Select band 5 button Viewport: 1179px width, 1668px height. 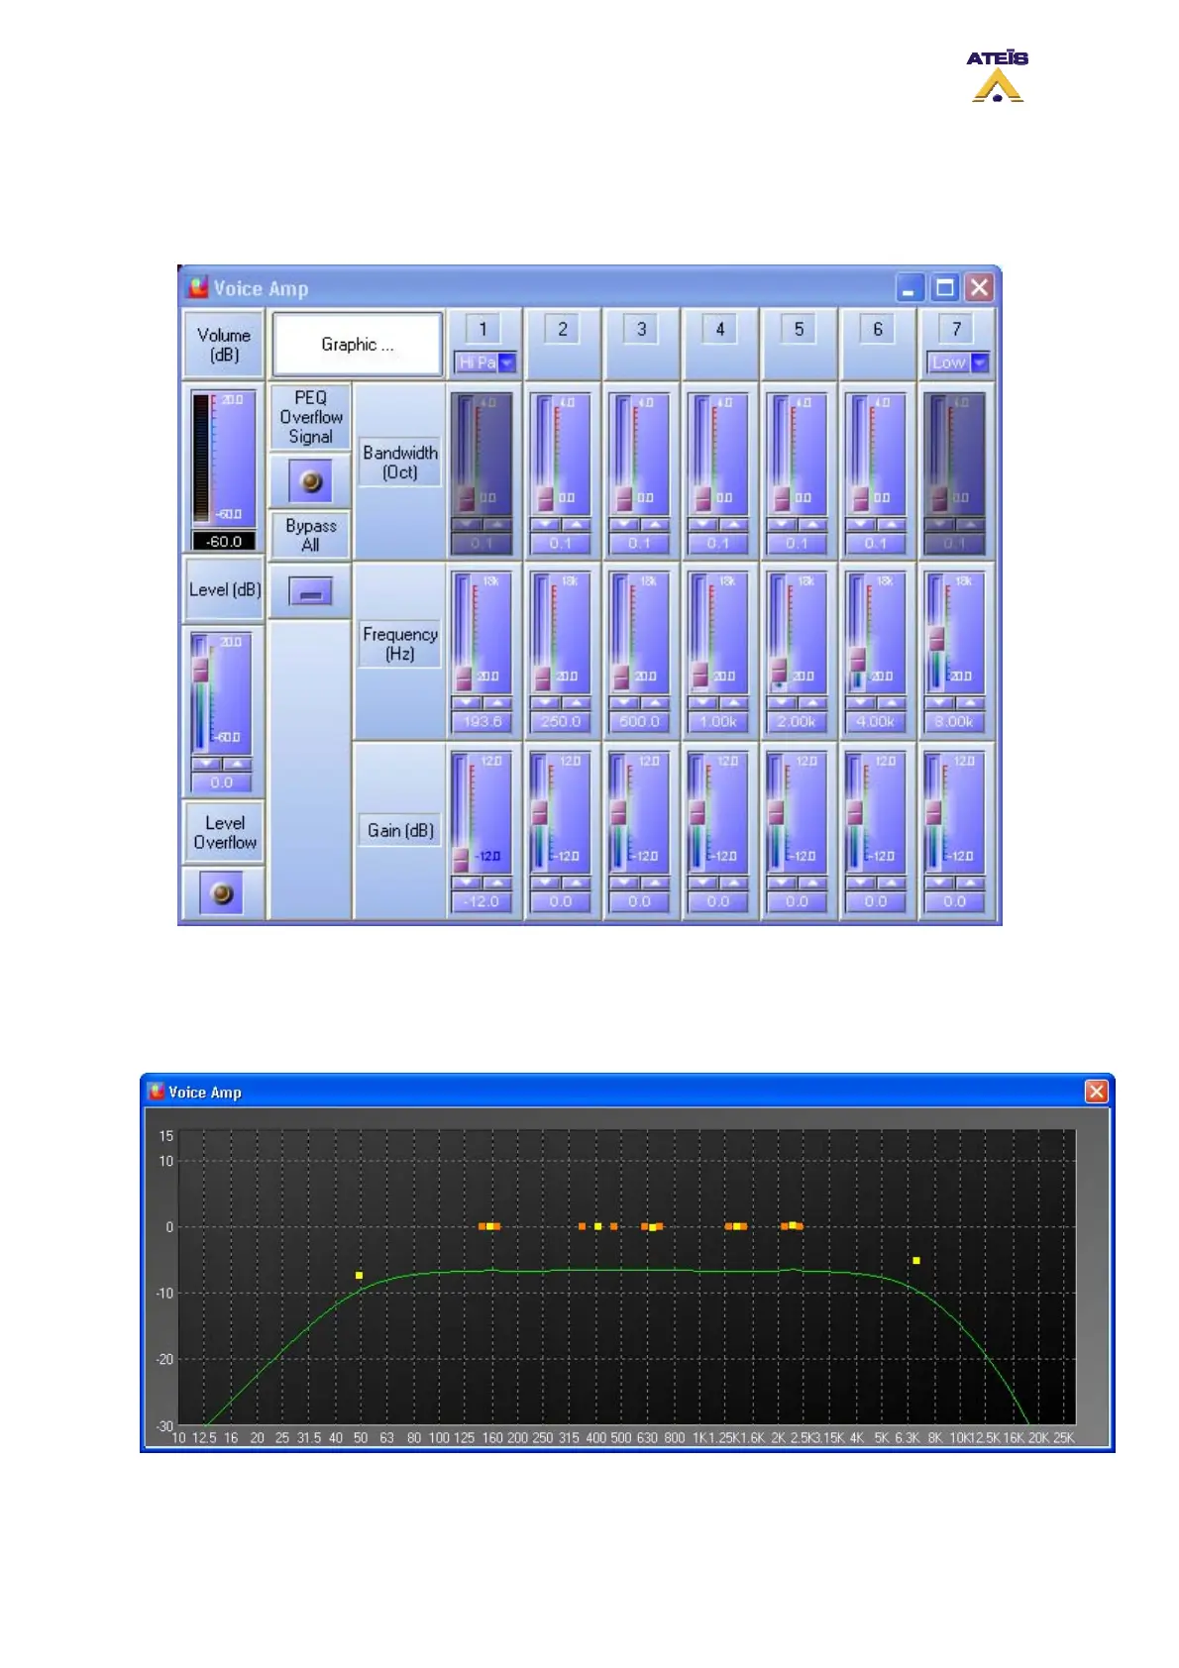[x=799, y=329]
